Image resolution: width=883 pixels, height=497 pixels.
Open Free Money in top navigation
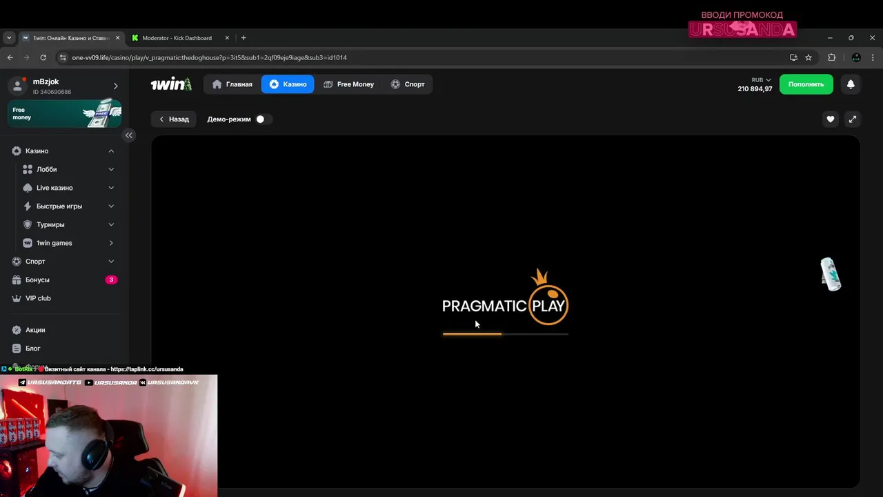point(348,84)
